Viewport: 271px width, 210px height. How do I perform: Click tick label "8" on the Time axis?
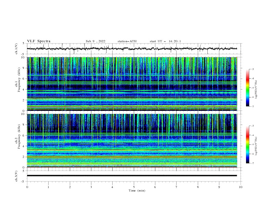click(x=198, y=187)
